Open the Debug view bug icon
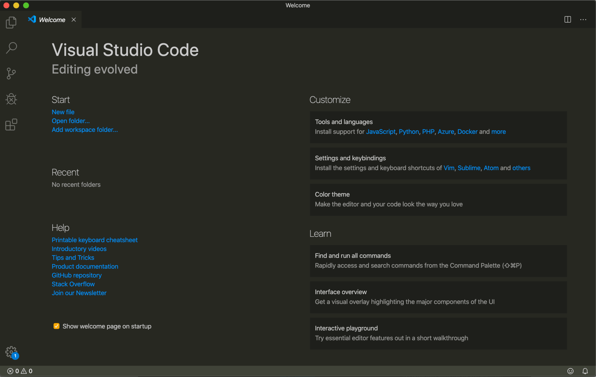This screenshot has height=377, width=596. point(11,99)
